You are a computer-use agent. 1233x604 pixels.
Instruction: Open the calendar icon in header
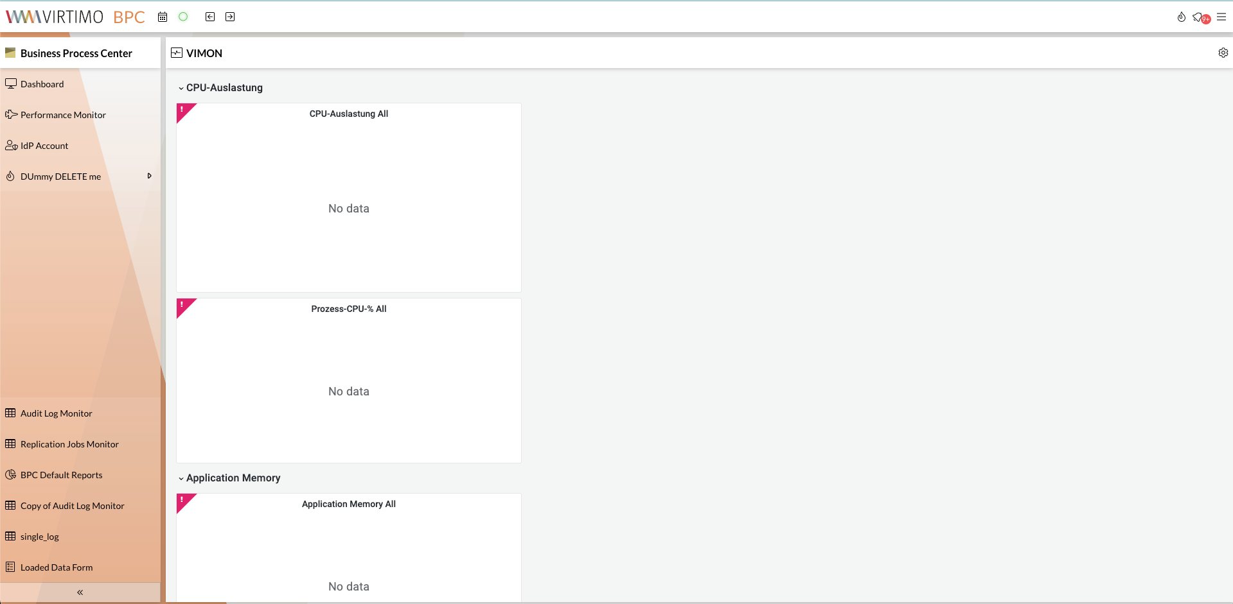click(x=163, y=17)
